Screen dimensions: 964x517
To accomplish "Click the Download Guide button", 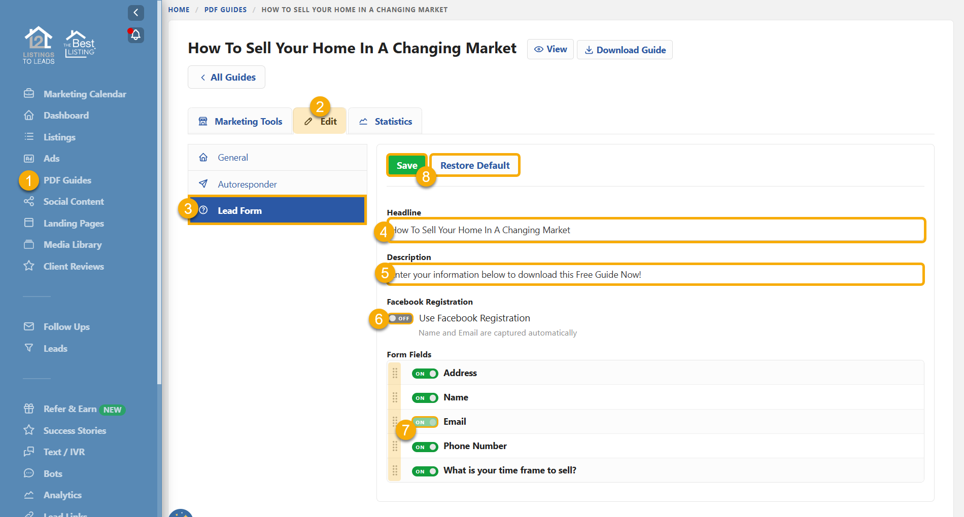I will coord(625,50).
